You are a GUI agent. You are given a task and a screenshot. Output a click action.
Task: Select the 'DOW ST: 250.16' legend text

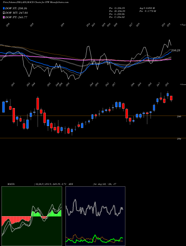pos(16,8)
